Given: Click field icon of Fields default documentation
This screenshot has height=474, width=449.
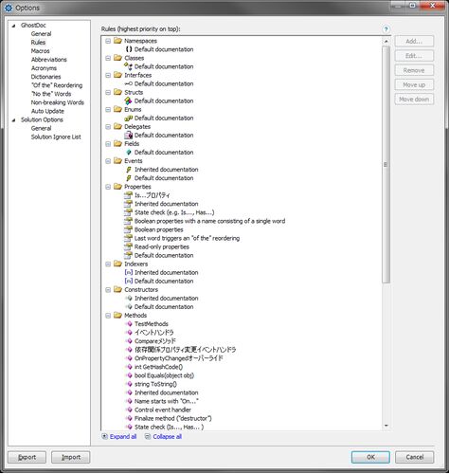Looking at the screenshot, I should pos(129,152).
